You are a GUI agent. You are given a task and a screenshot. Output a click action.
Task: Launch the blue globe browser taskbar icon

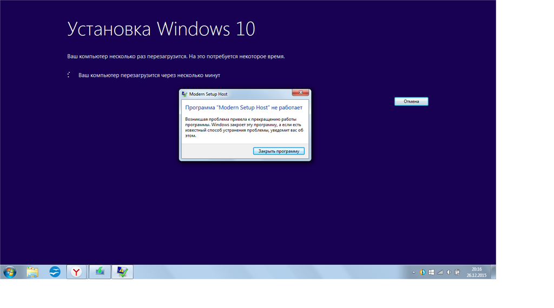[x=55, y=272]
